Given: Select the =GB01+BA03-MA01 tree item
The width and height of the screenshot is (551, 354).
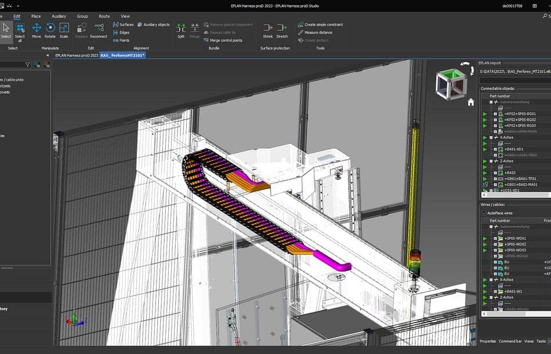Looking at the screenshot, I should tap(521, 185).
